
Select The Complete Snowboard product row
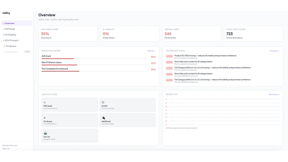99,69
